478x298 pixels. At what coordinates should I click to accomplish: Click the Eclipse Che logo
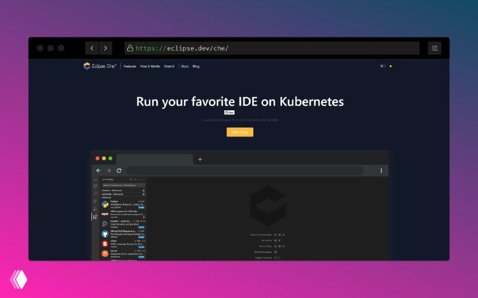click(100, 66)
